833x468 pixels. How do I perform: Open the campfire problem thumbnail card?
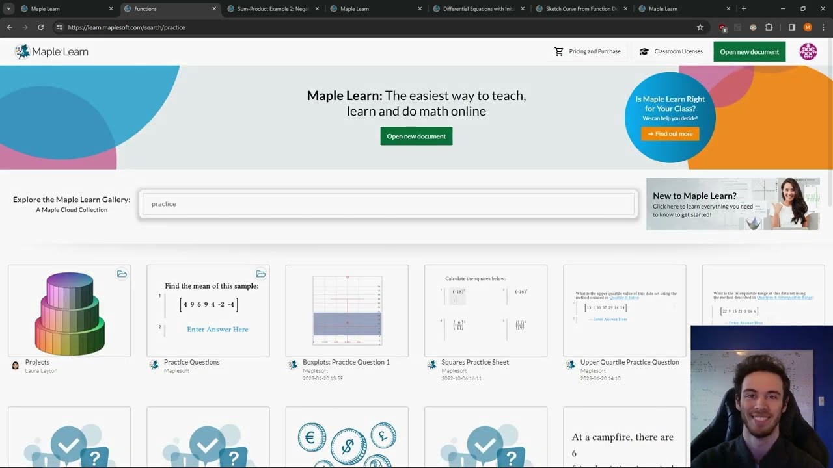click(625, 437)
